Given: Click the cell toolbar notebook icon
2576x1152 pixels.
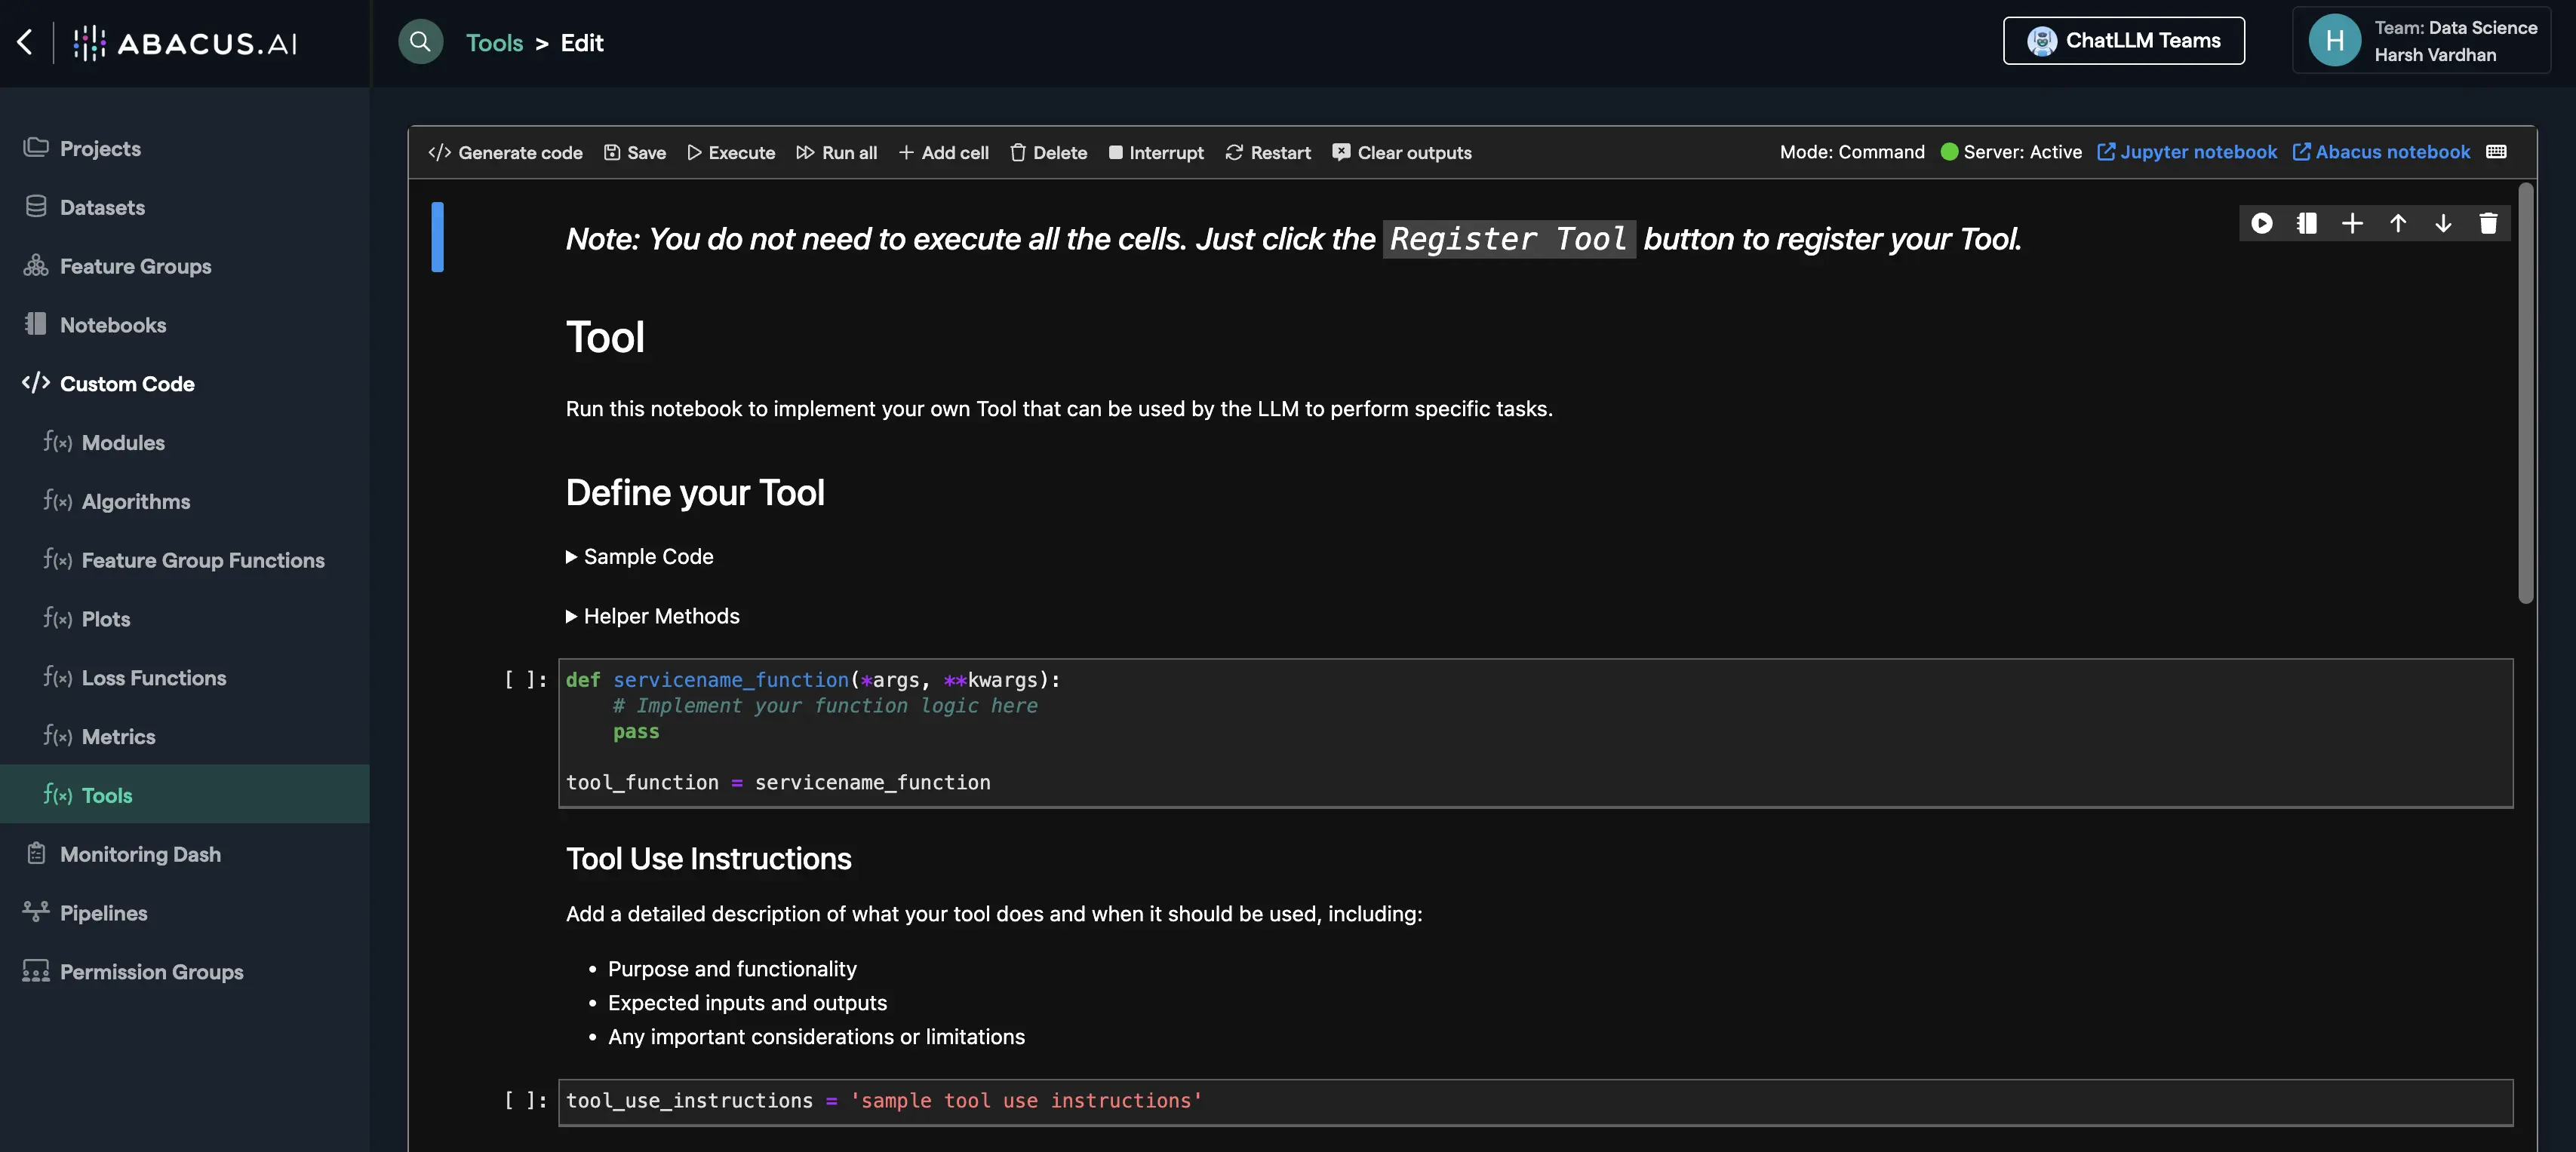Looking at the screenshot, I should (2306, 223).
